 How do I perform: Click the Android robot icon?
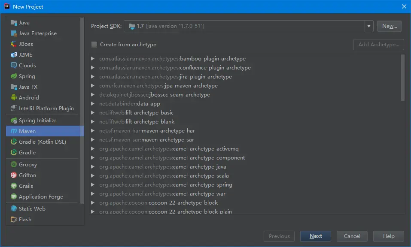click(x=14, y=98)
